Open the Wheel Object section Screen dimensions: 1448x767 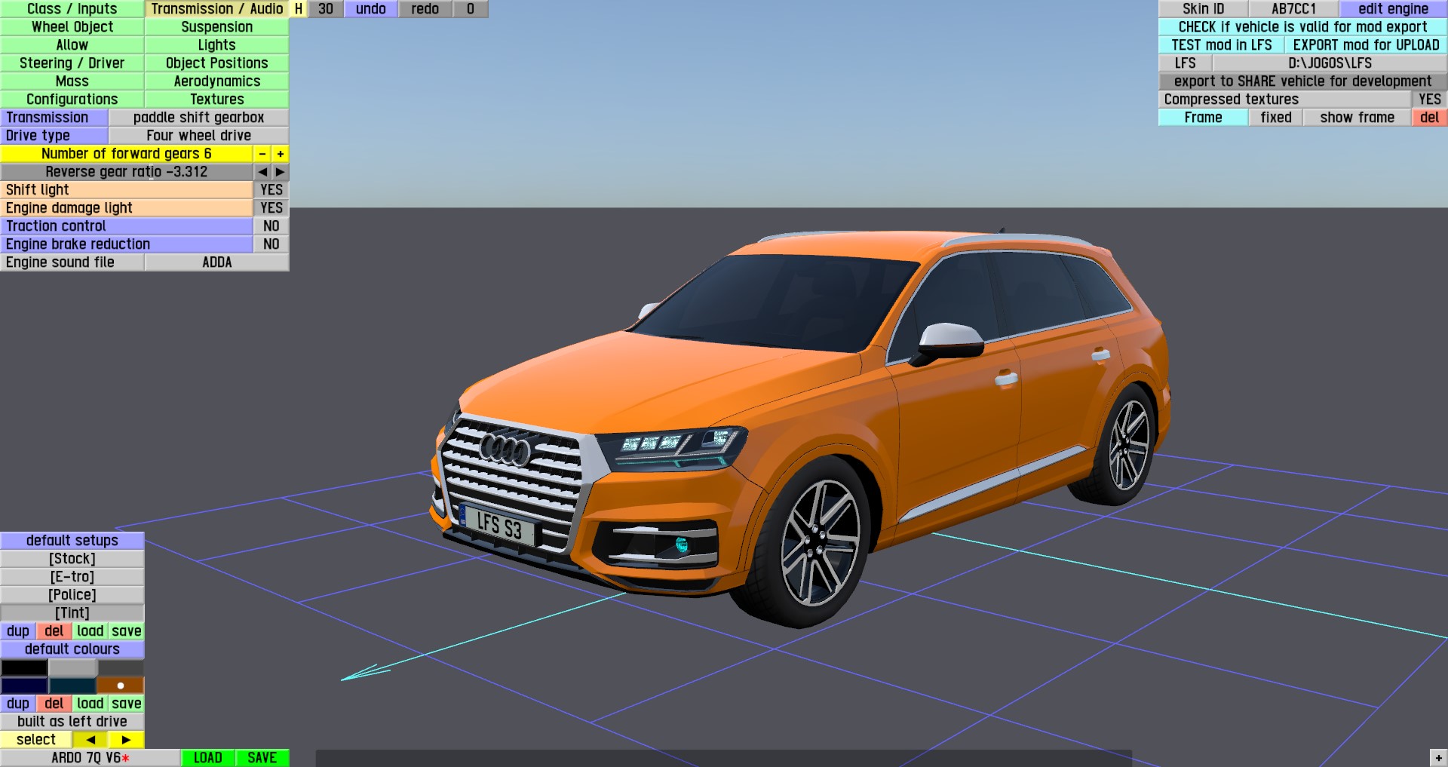point(72,27)
